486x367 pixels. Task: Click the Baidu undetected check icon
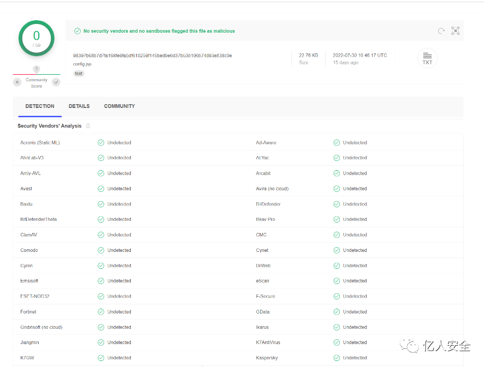tap(101, 204)
